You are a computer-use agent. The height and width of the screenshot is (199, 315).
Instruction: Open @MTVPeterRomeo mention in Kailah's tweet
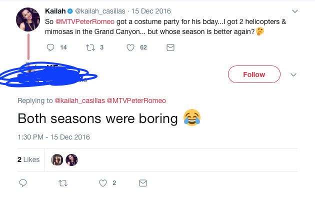(85, 21)
